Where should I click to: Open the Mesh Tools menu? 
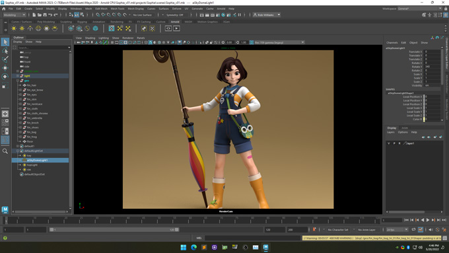(118, 9)
